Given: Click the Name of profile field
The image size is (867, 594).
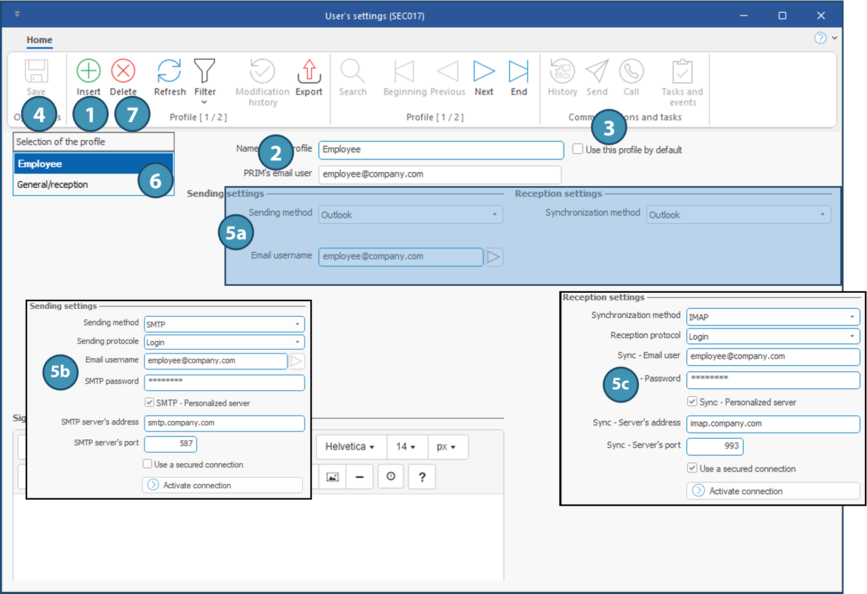Looking at the screenshot, I should [440, 150].
